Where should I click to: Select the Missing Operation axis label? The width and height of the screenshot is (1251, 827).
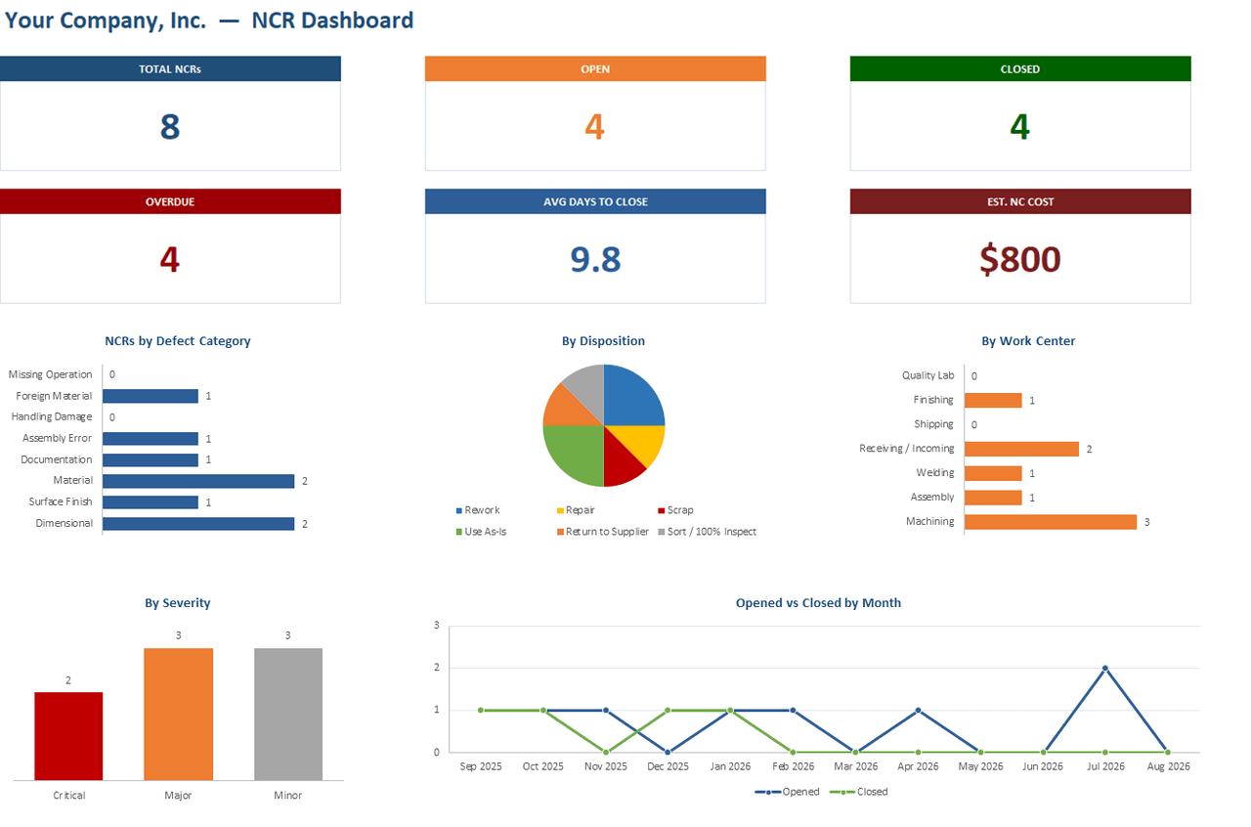point(50,374)
